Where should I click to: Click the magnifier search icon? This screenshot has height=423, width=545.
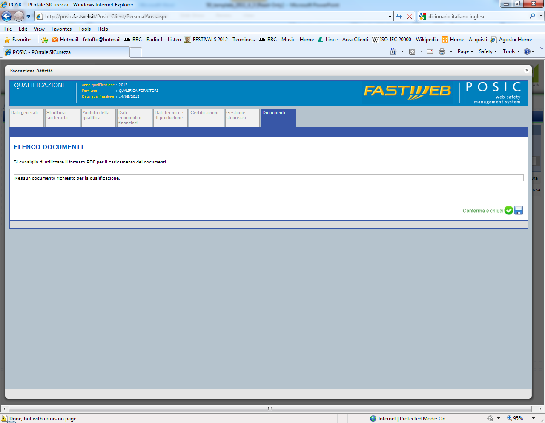point(532,16)
